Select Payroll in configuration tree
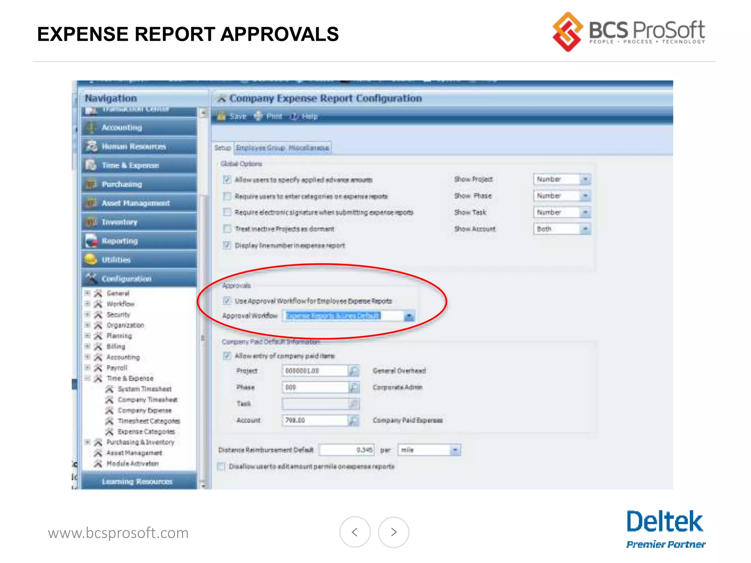Image resolution: width=751 pixels, height=563 pixels. (x=117, y=368)
